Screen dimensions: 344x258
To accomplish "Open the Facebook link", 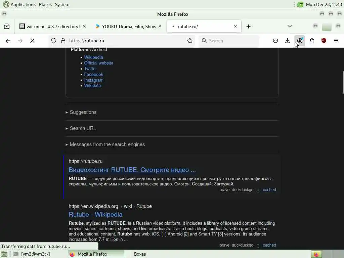I will point(94,74).
